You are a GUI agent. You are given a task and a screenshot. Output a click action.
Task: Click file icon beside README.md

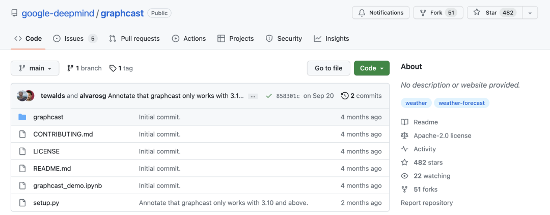(22, 169)
